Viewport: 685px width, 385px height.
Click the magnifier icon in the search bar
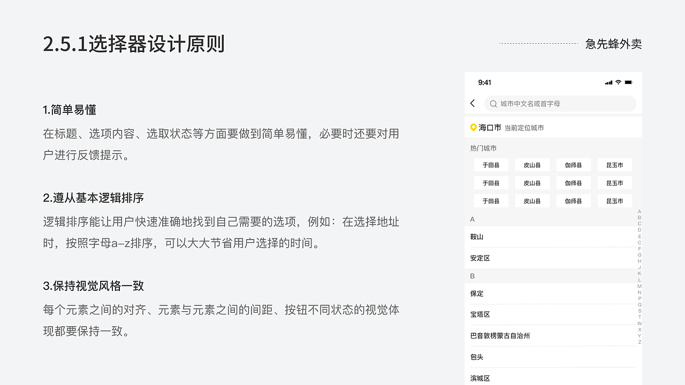coord(492,104)
